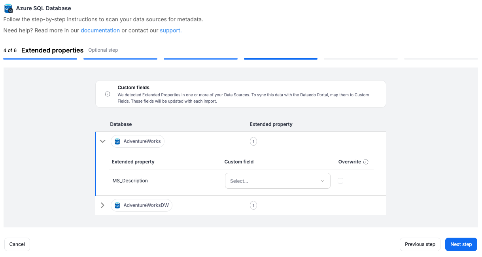Click the AdventureWorksDW SQL database icon
The width and height of the screenshot is (482, 257).
click(x=117, y=205)
